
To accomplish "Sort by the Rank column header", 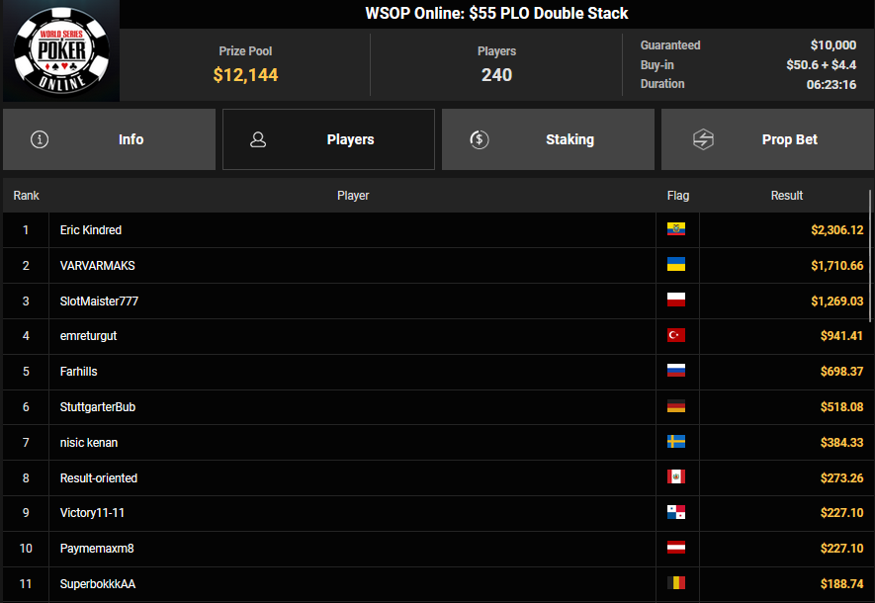I will coord(27,196).
